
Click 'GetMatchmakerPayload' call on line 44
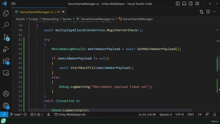tap(156, 49)
